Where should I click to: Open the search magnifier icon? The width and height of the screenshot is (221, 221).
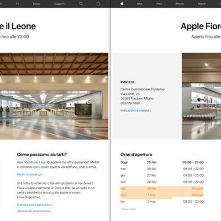pyautogui.click(x=81, y=4)
